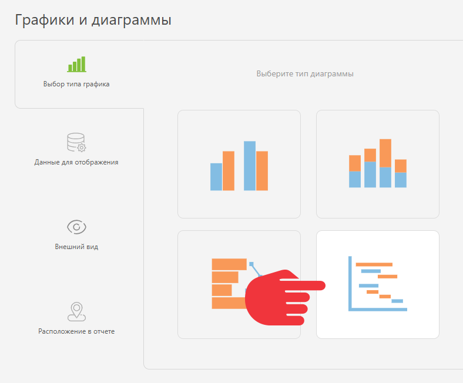Screen dimensions: 463x383
Task: Select the Gantt chart type
Action: coord(378,284)
